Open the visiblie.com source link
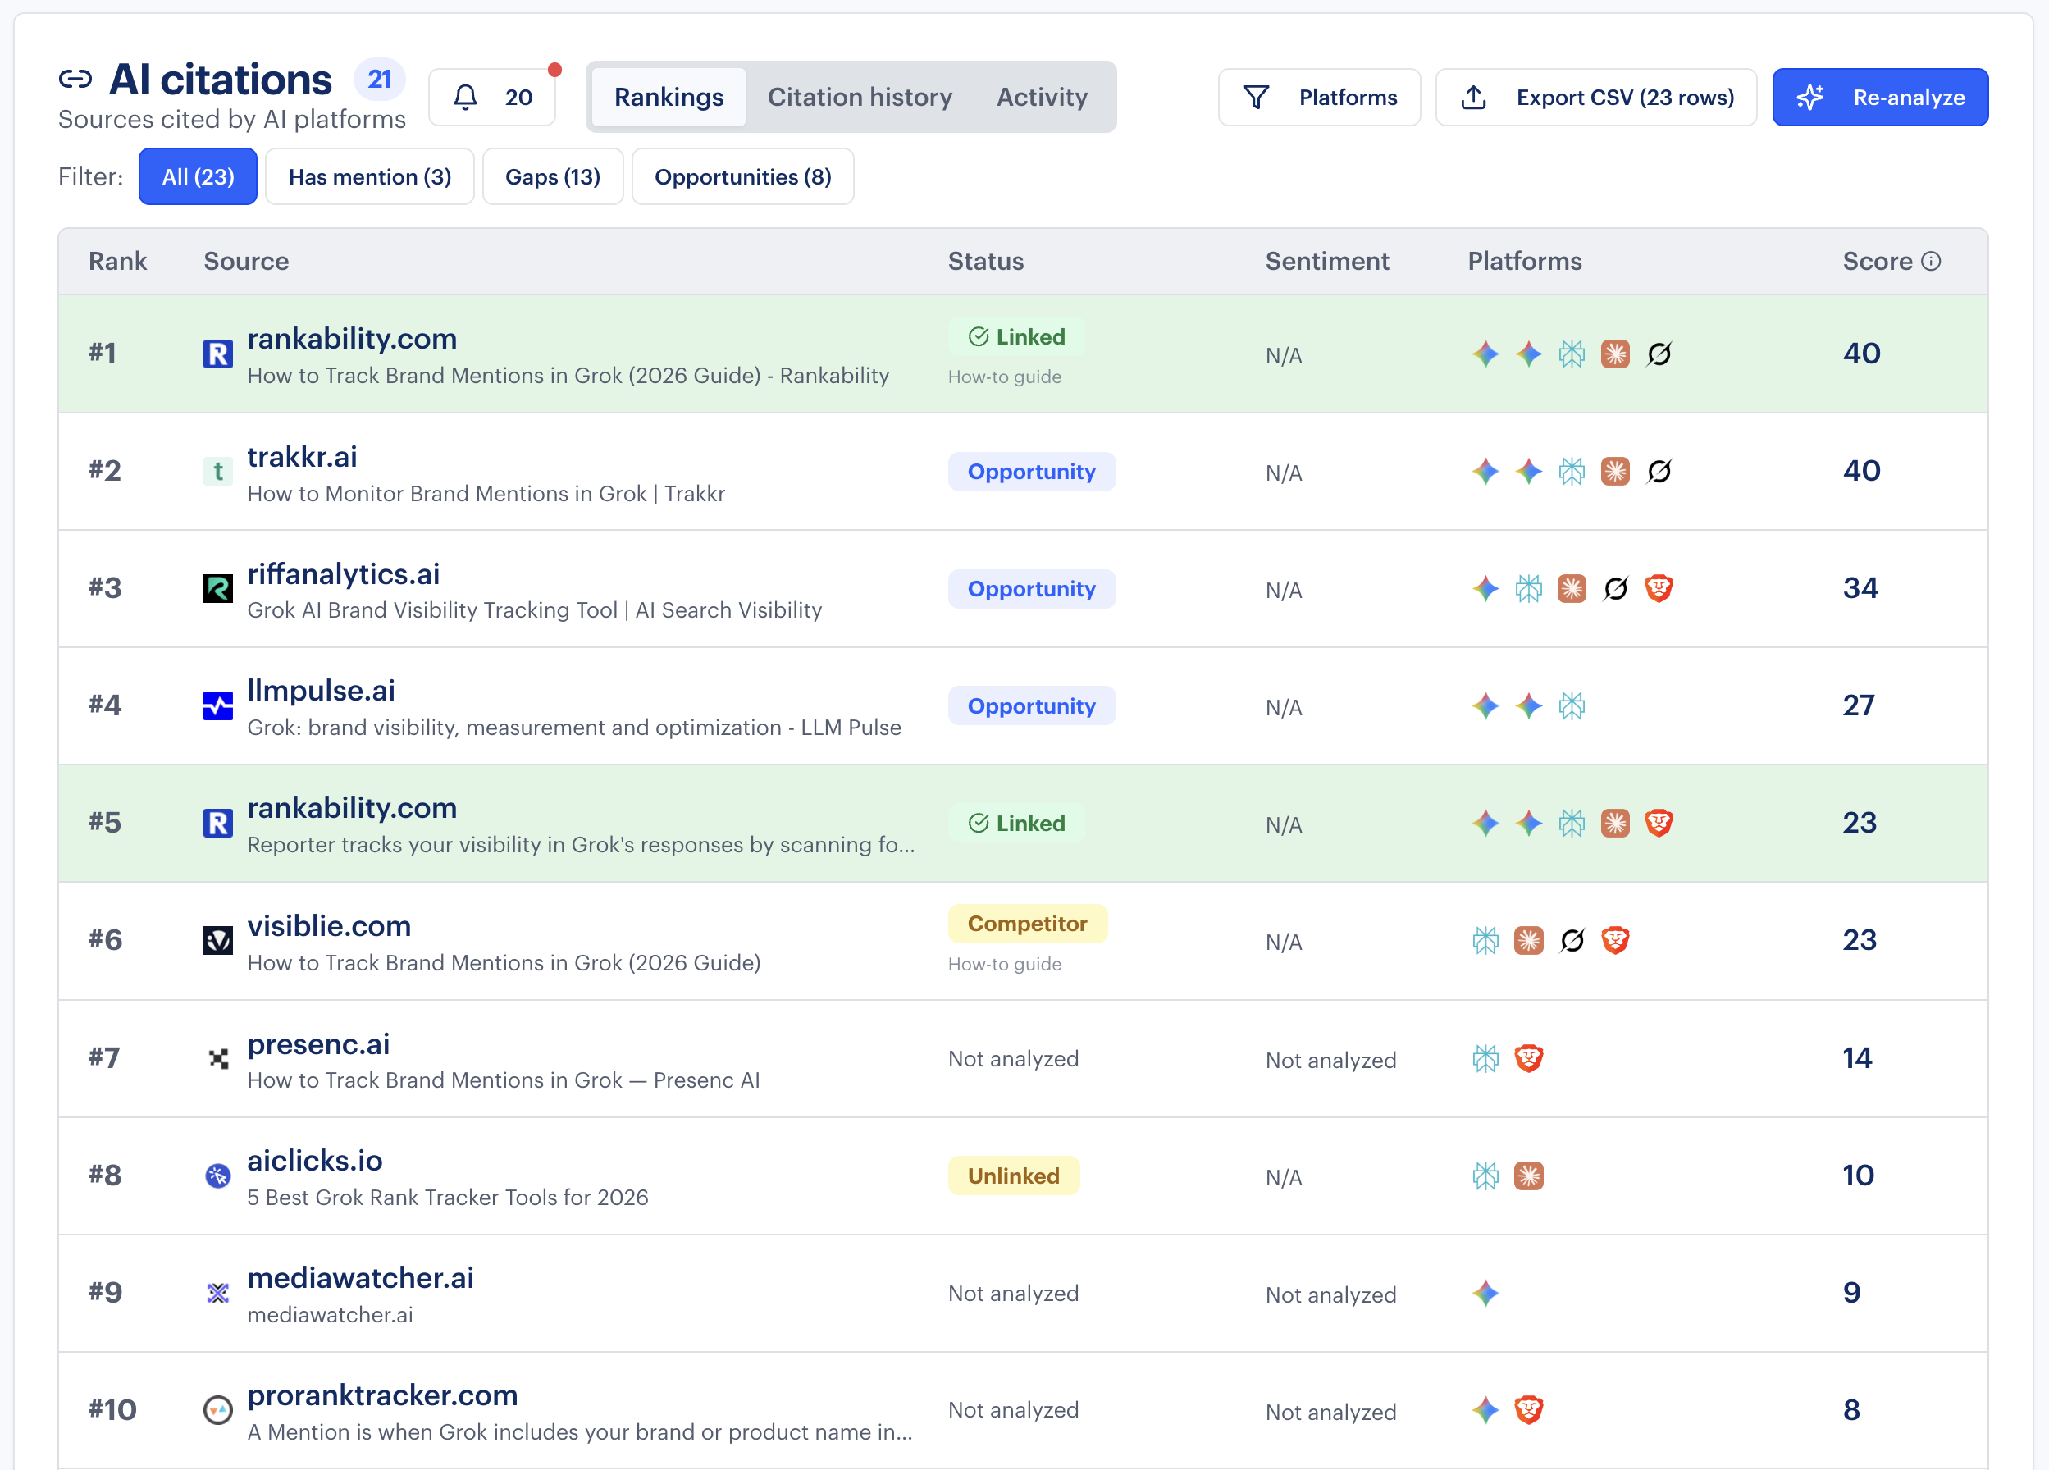Image resolution: width=2049 pixels, height=1470 pixels. tap(329, 926)
